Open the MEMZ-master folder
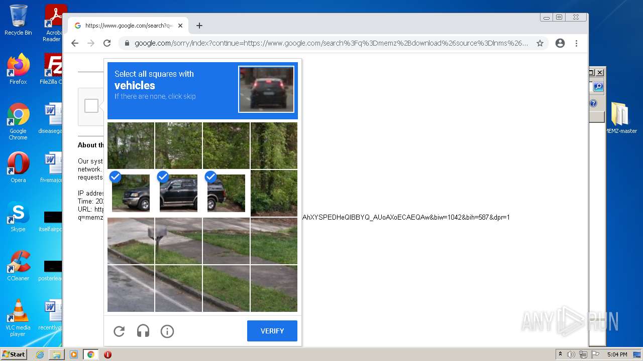This screenshot has width=643, height=361. [x=620, y=118]
